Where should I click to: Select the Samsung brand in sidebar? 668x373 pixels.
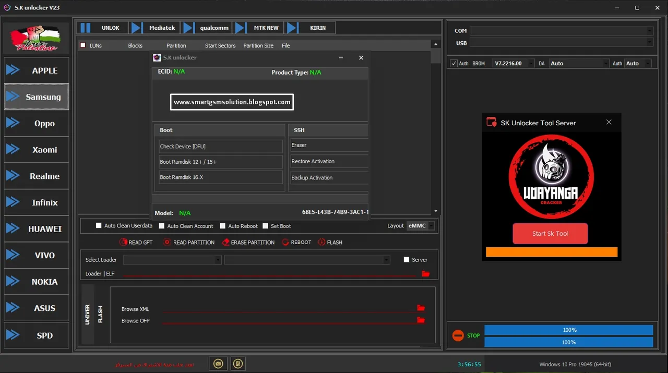point(37,97)
